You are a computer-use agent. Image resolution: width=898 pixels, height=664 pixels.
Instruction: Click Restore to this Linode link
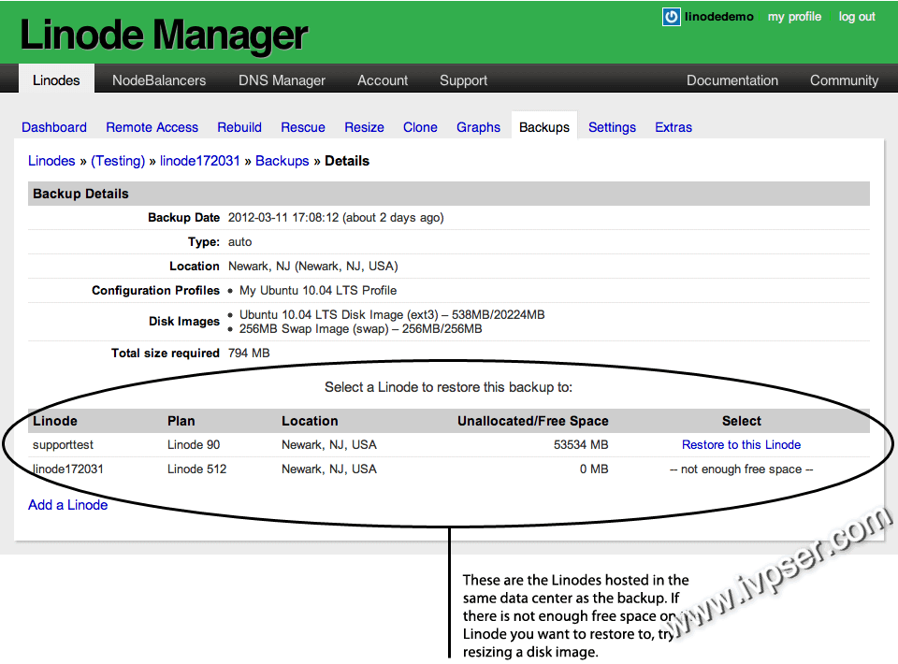[741, 445]
